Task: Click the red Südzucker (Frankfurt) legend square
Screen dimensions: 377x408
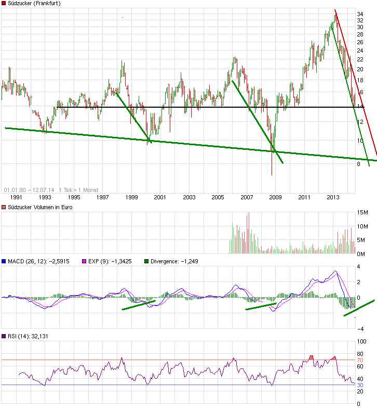Action: tap(4, 3)
